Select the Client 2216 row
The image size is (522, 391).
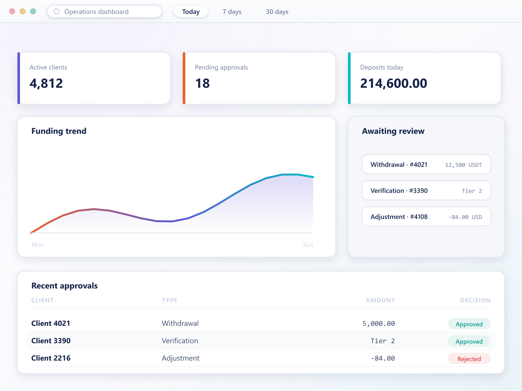click(x=261, y=358)
